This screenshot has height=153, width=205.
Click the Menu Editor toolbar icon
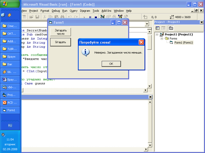24,17
